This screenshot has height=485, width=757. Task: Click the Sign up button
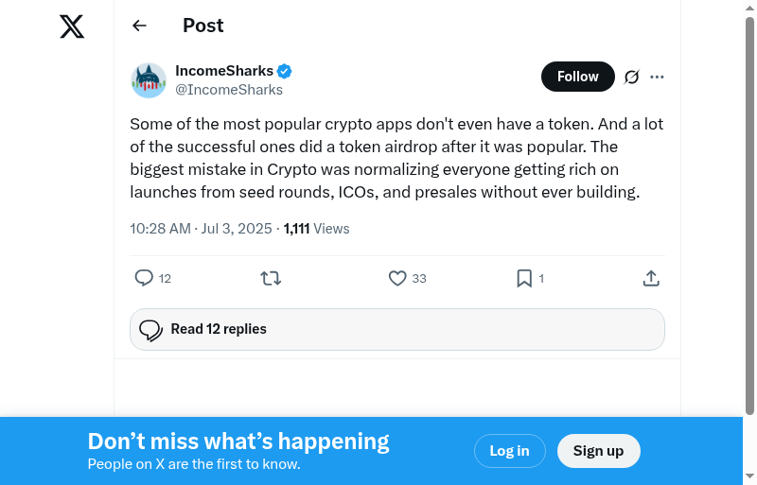(x=598, y=451)
